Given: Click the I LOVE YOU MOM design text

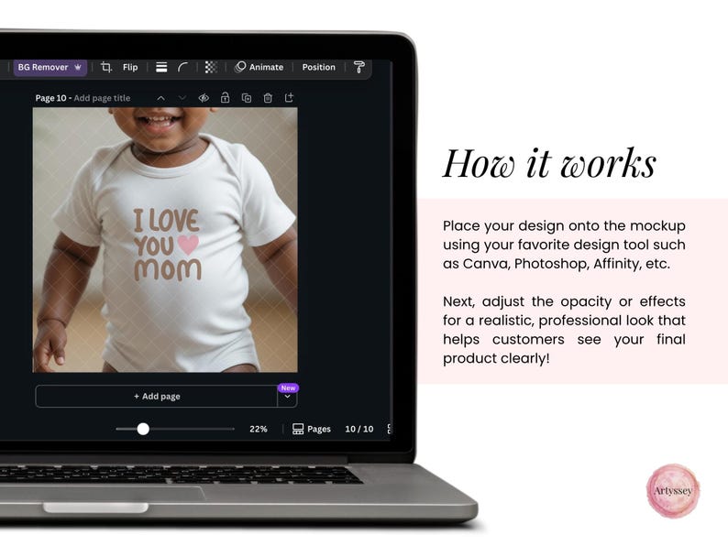Looking at the screenshot, I should point(167,245).
